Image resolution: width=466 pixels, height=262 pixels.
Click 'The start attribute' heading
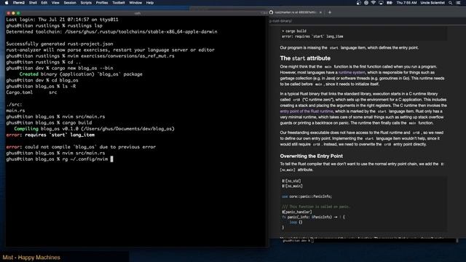(305, 58)
